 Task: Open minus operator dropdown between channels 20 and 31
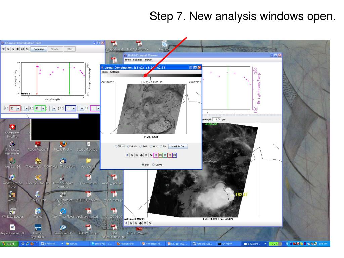coord(25,109)
